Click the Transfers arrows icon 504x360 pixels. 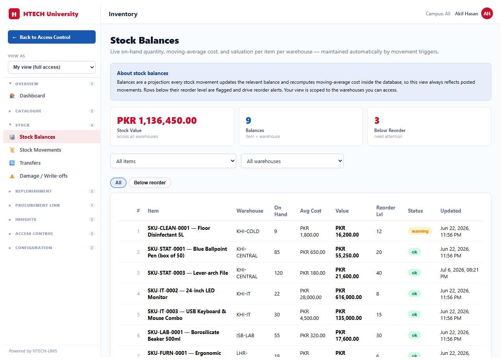[x=12, y=163]
